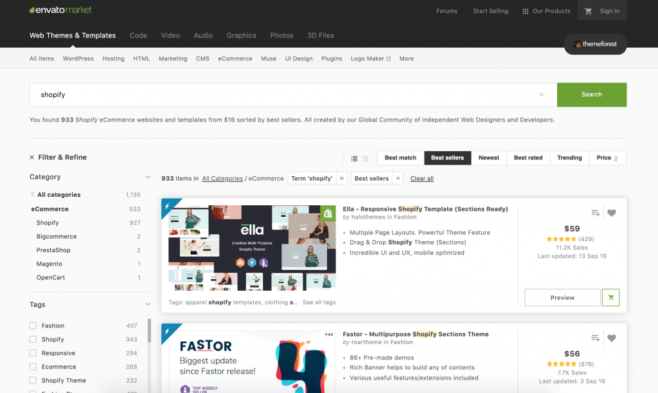658x393 pixels.
Task: Open the All Categories breadcrumb link
Action: 222,178
